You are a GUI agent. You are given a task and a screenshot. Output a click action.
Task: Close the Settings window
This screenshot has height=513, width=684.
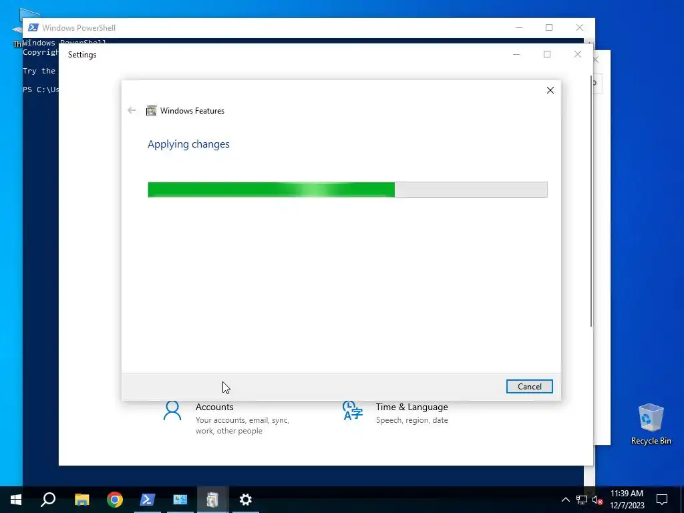tap(578, 55)
